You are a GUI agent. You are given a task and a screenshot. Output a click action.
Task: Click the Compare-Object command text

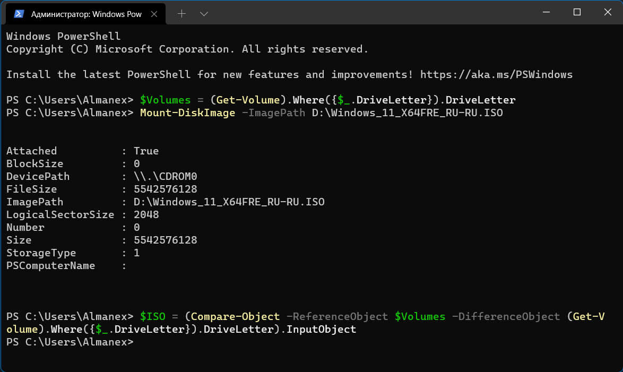(x=235, y=317)
